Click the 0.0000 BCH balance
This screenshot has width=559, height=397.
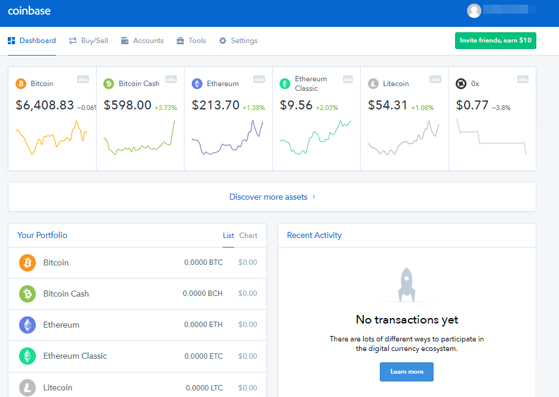tap(203, 294)
